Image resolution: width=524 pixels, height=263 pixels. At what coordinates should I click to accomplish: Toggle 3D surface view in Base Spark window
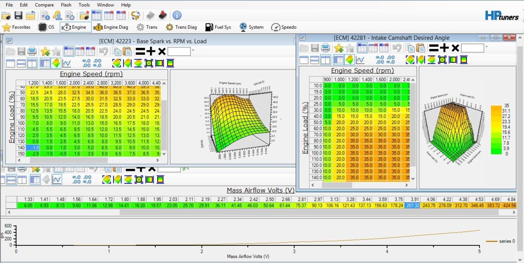(x=56, y=63)
